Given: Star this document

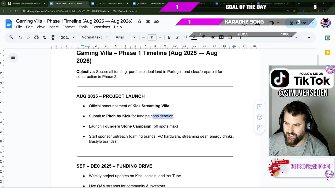Looking at the screenshot, I should (x=139, y=21).
